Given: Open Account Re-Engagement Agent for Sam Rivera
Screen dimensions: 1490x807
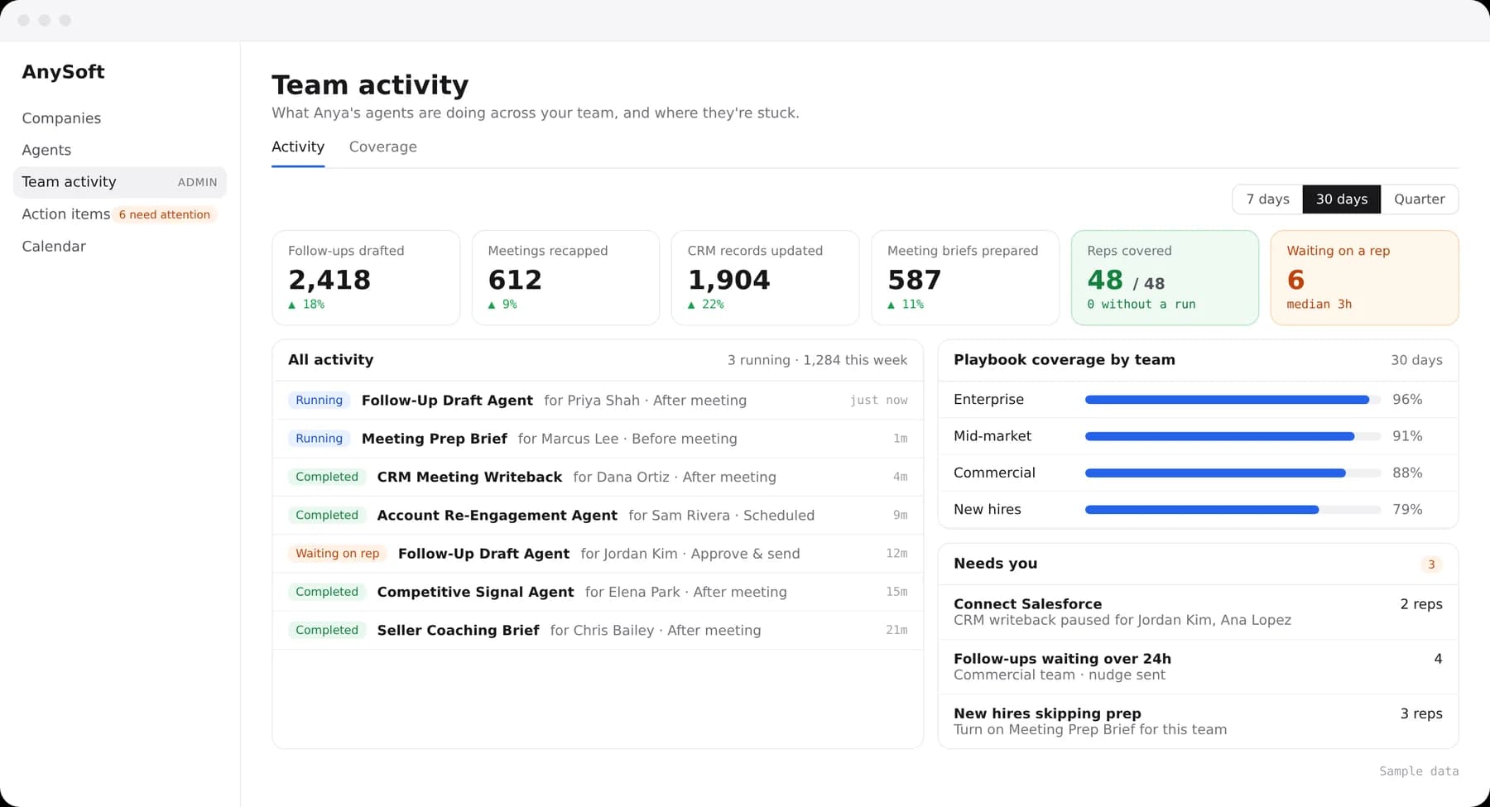Looking at the screenshot, I should (x=598, y=516).
